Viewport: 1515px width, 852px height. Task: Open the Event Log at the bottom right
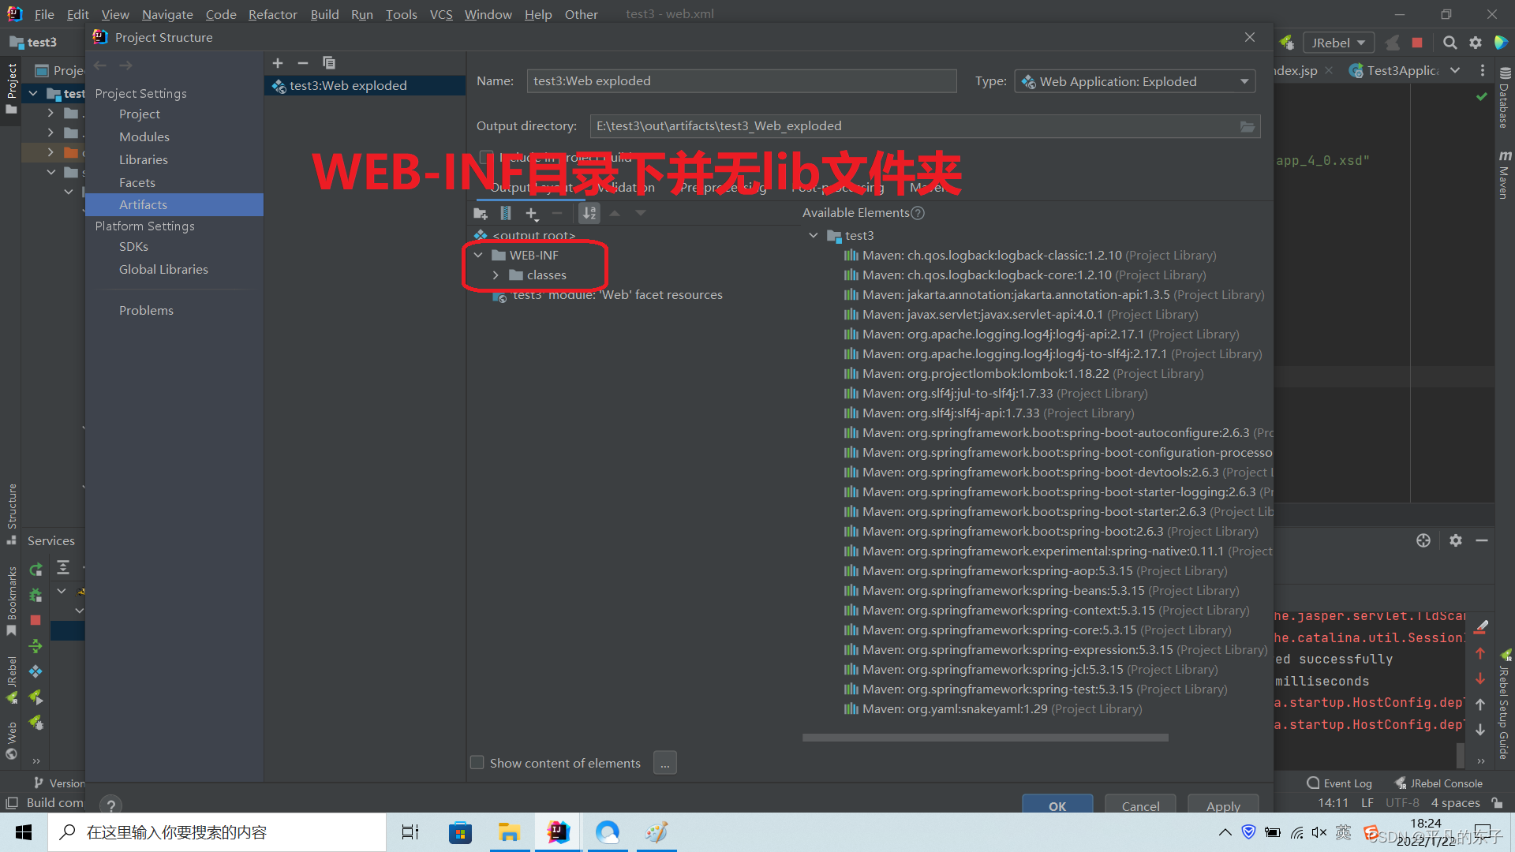pos(1339,783)
